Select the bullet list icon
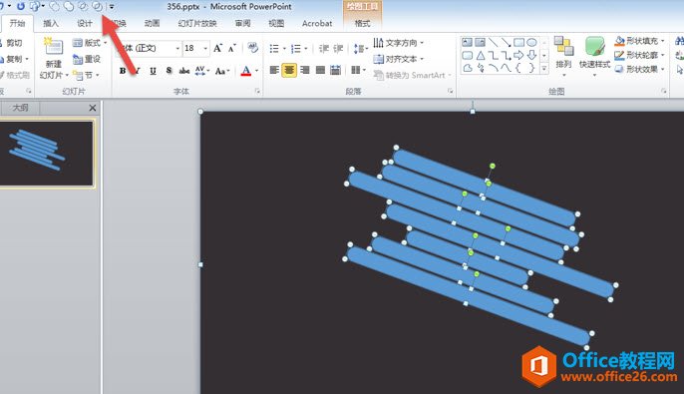Viewport: 684px width, 394px height. [274, 49]
